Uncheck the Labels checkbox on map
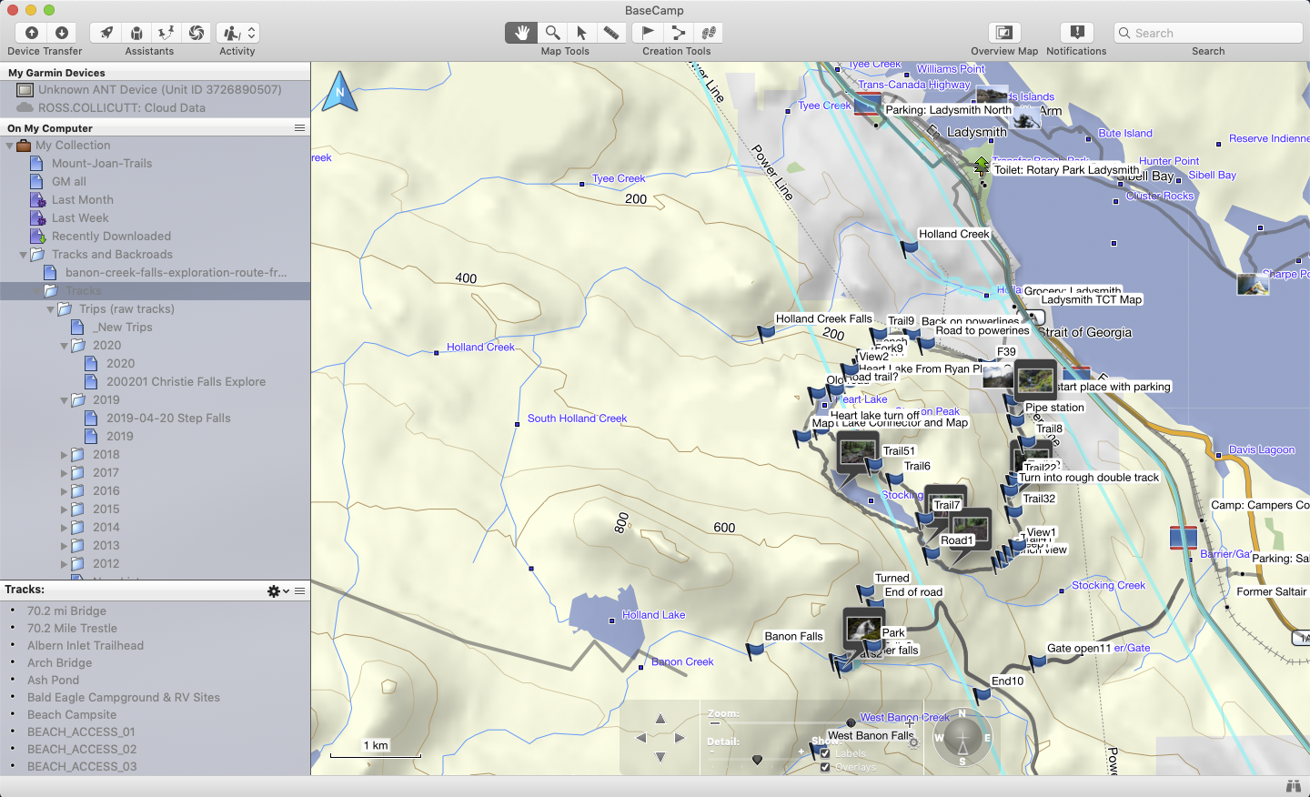 (825, 753)
